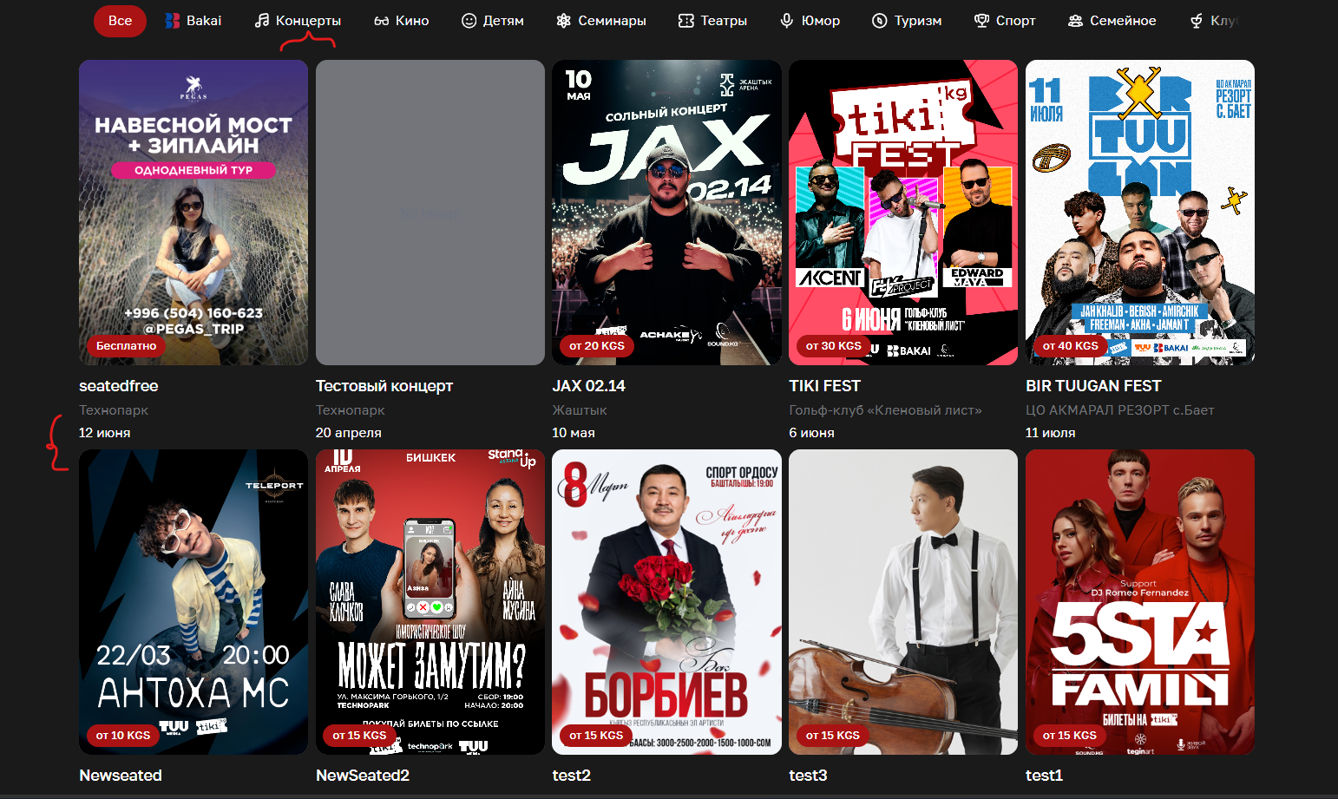
Task: Click the "от 40 KGS" price badge
Action: pyautogui.click(x=1071, y=345)
